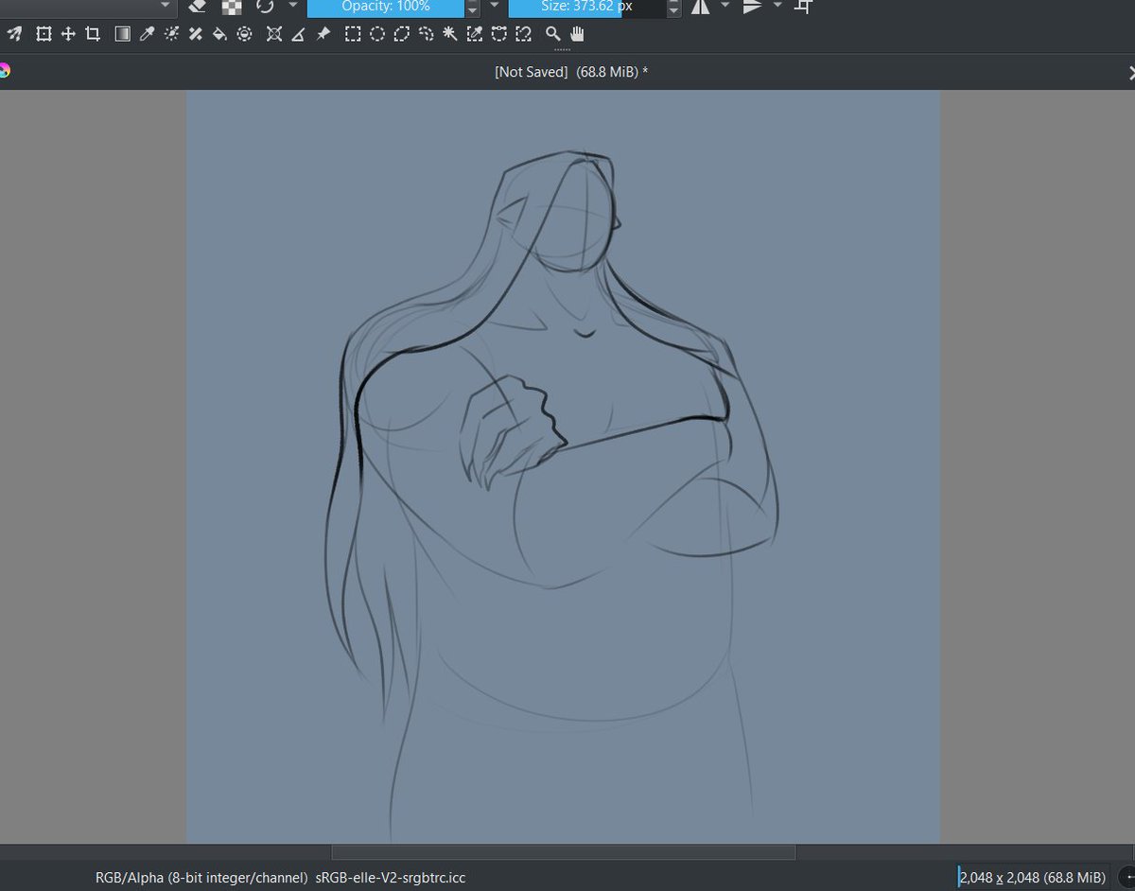Select the Enclose and Fill tool

click(244, 34)
